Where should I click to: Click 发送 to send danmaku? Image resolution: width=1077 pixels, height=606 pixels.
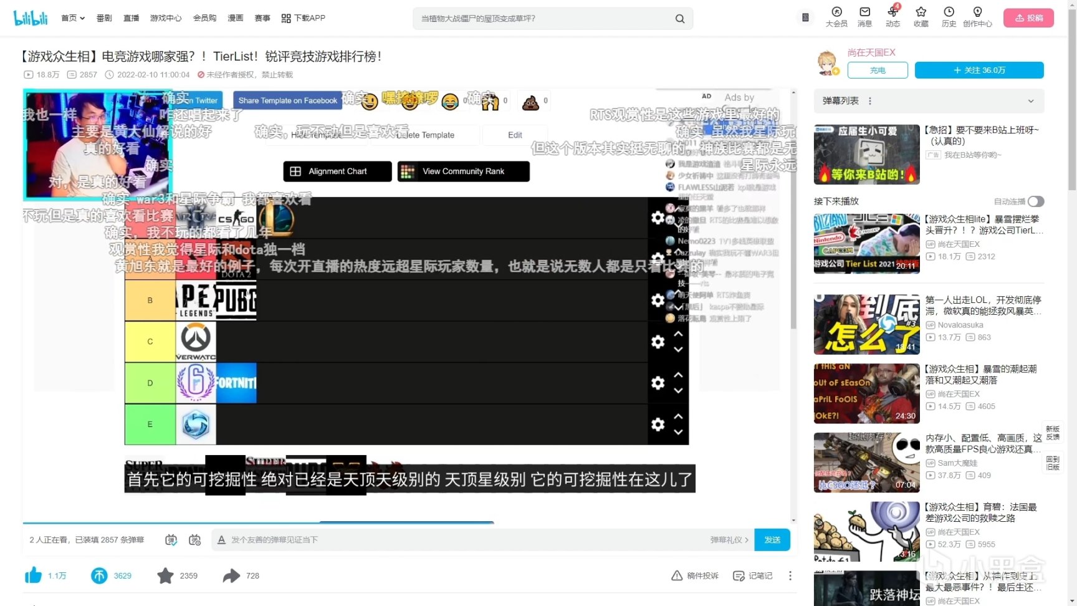click(772, 540)
